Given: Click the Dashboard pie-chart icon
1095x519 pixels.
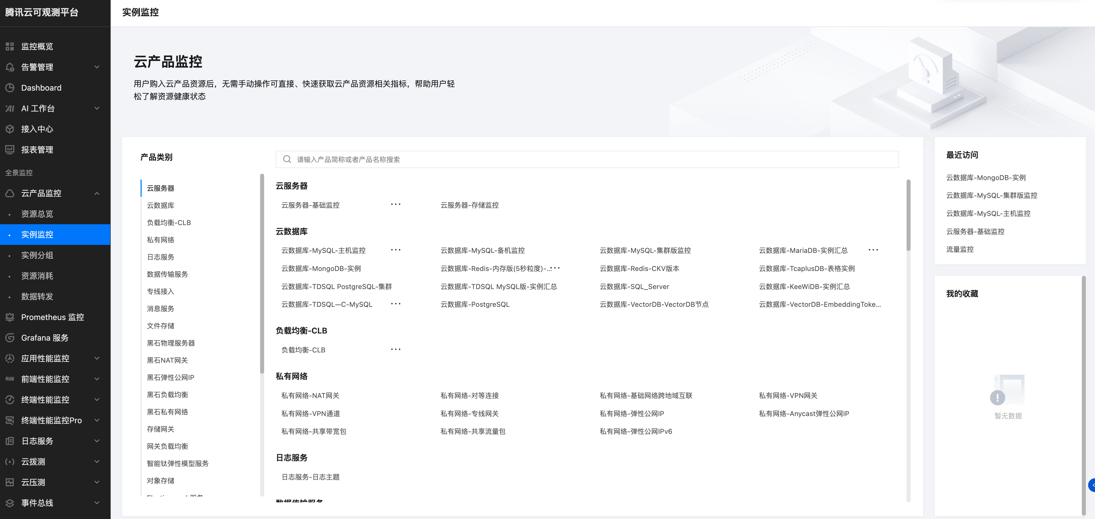Looking at the screenshot, I should coord(10,88).
